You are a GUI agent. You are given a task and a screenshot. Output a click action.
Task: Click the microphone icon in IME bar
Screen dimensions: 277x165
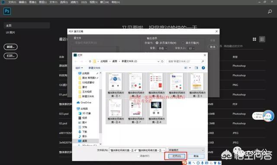point(203,163)
